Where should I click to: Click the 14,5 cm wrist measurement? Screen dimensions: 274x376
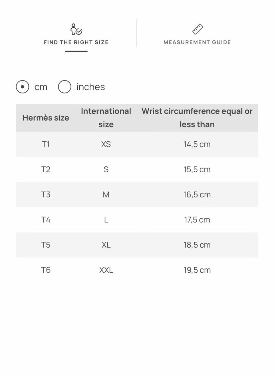coord(197,144)
